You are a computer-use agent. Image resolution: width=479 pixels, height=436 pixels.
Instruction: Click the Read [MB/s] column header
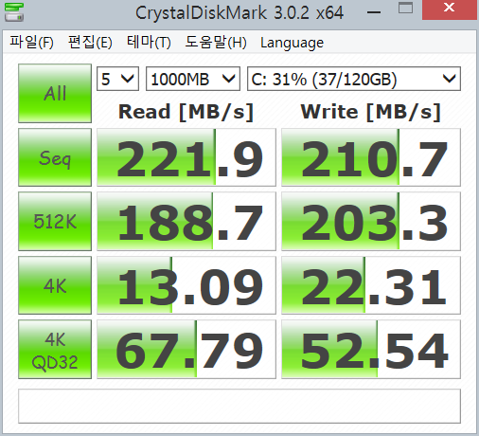186,112
